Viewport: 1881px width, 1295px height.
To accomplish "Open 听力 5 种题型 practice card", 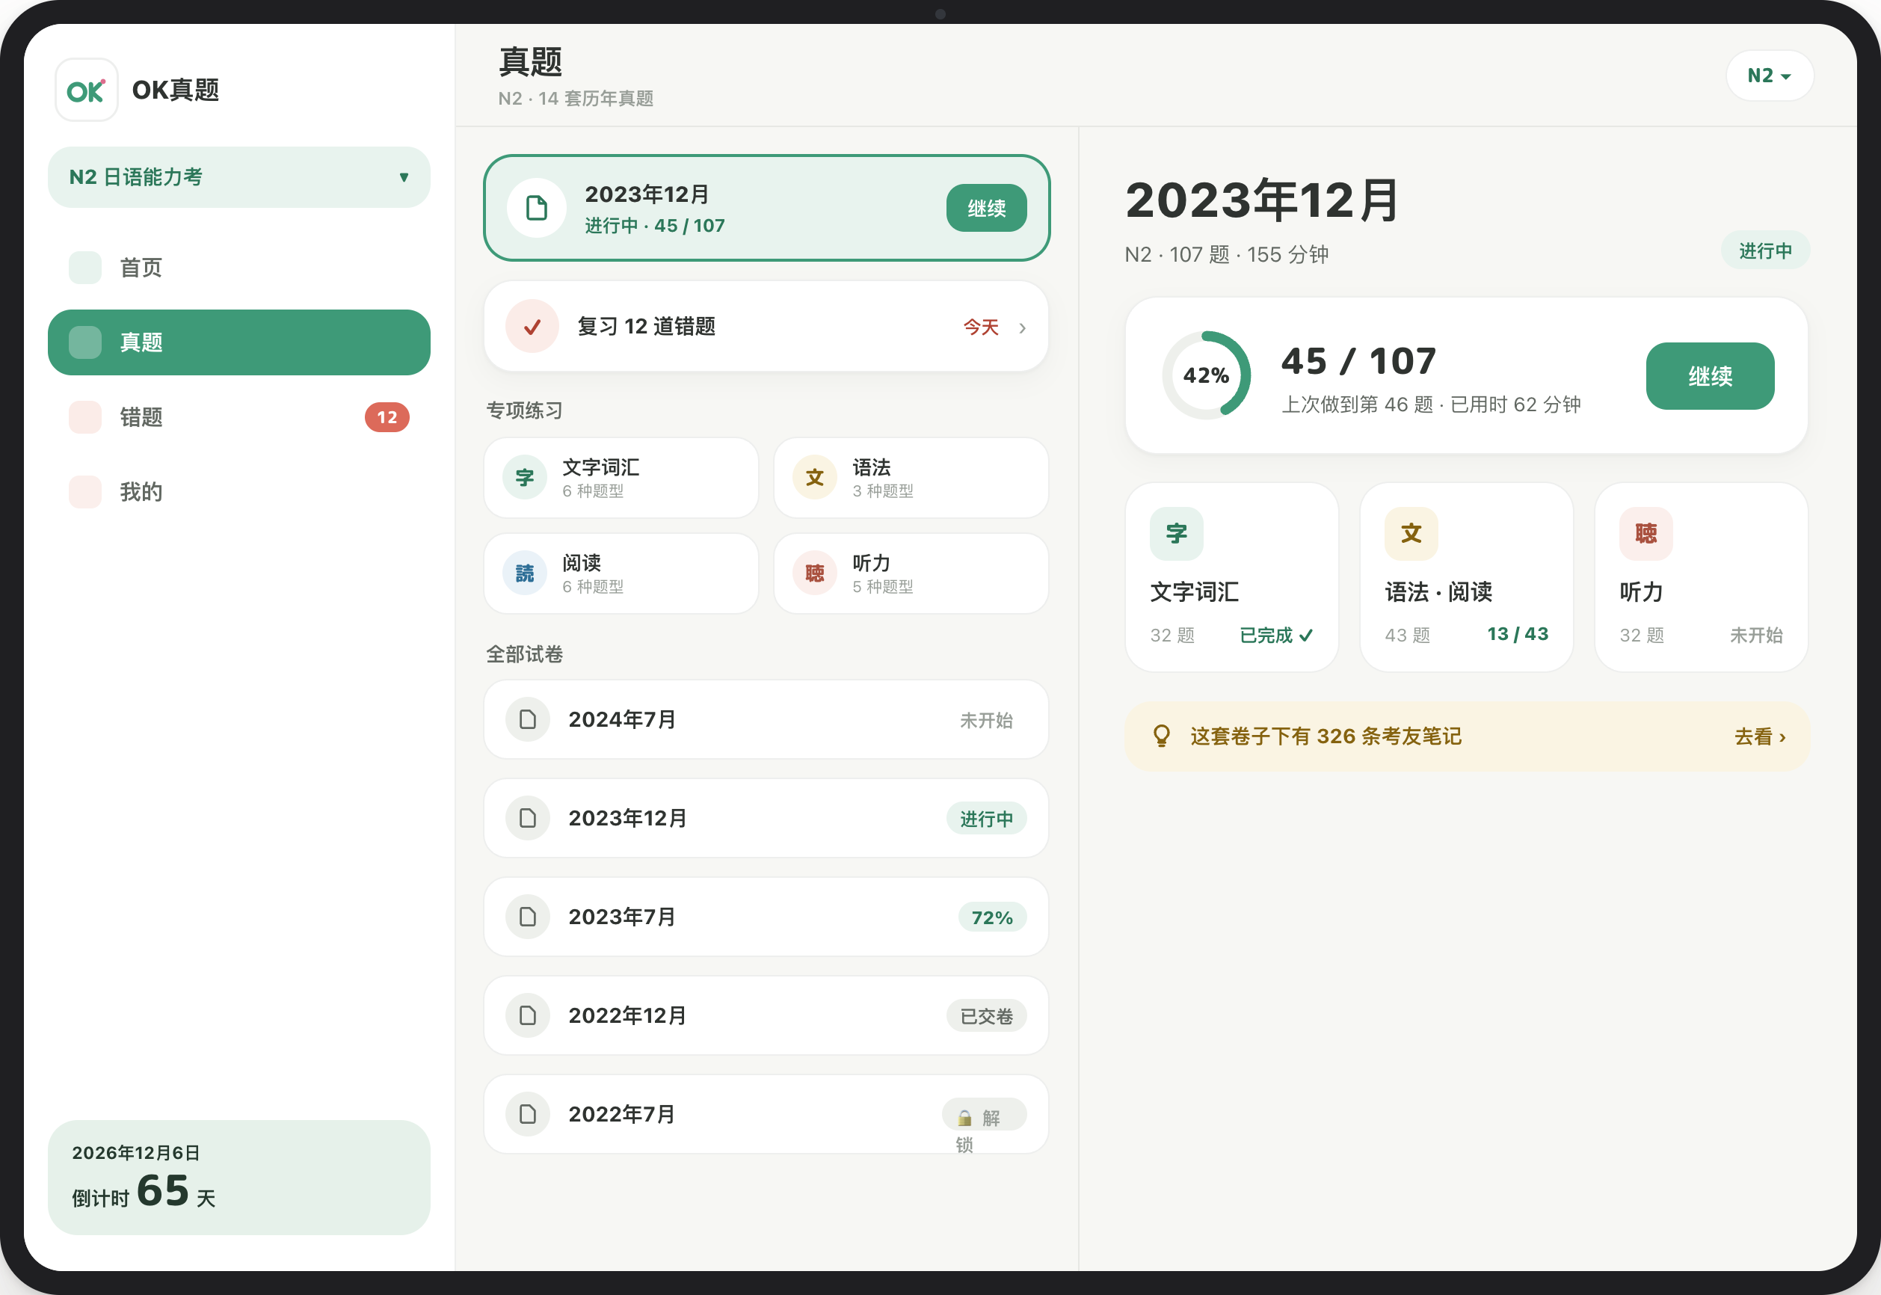I will tap(911, 573).
